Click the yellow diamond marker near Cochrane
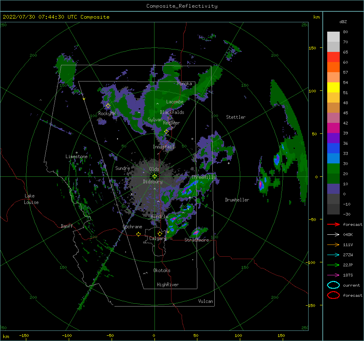The height and width of the screenshot is (341, 364). tap(139, 234)
